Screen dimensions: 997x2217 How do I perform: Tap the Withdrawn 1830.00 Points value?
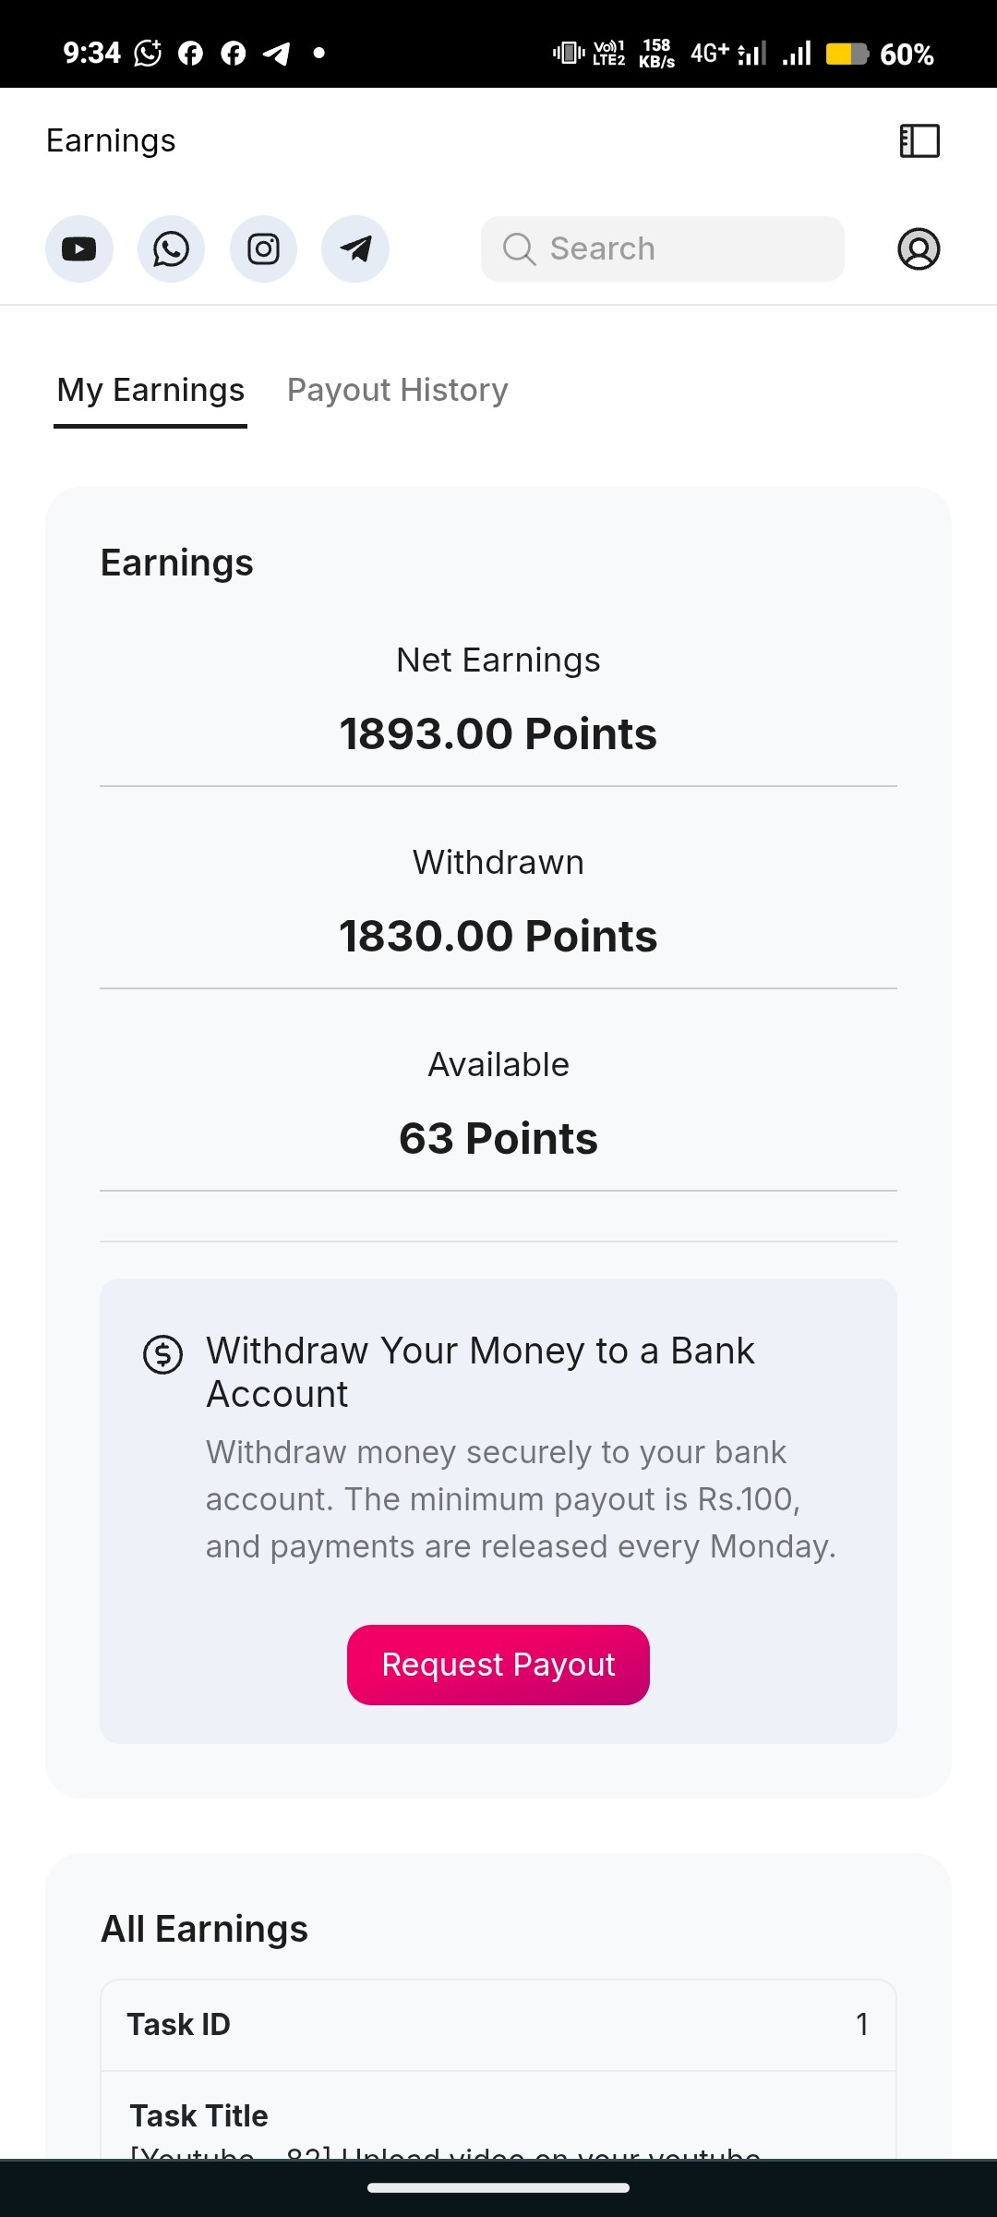coord(498,937)
